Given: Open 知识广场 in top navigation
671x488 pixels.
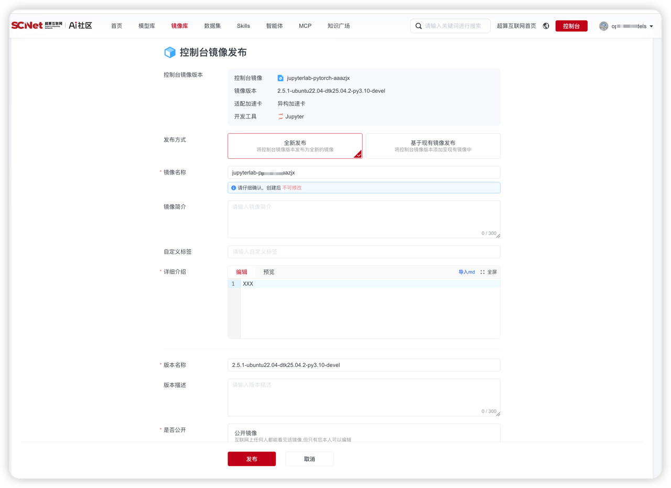Looking at the screenshot, I should tap(339, 26).
